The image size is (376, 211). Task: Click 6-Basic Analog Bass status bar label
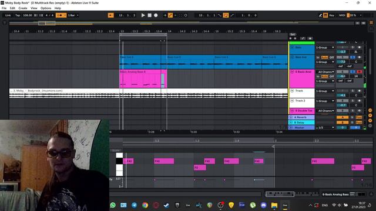[x=335, y=195]
